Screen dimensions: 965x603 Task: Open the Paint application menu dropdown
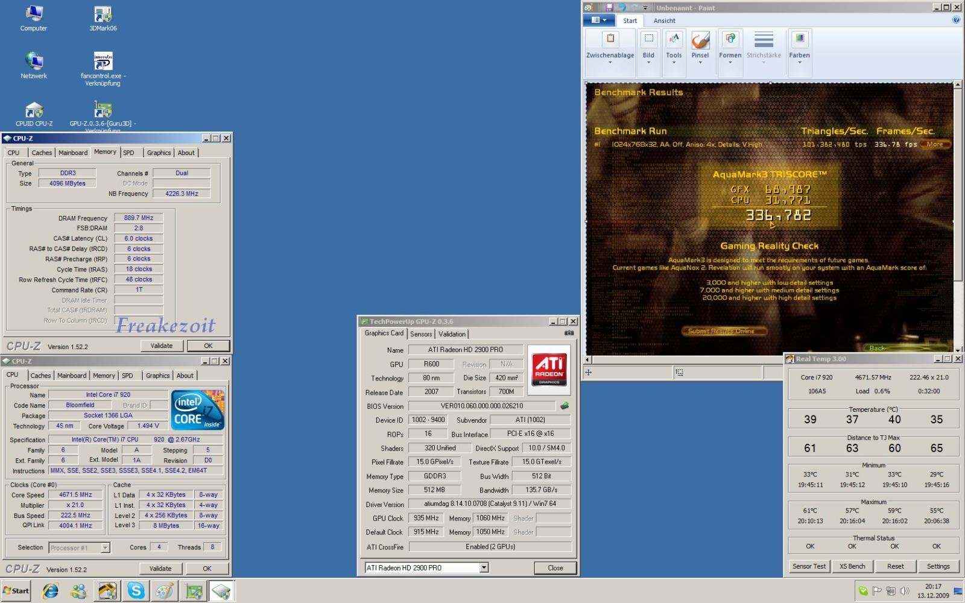[599, 20]
